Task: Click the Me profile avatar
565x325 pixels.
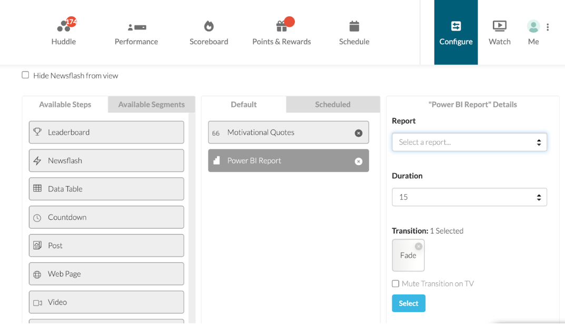Action: [533, 26]
